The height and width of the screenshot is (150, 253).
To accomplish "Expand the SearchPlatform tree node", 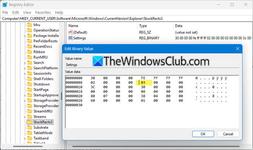I will coord(25,68).
